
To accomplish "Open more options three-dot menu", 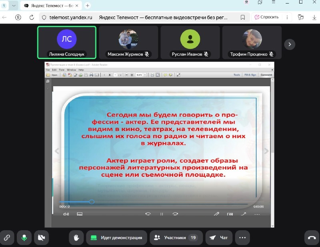I will [242, 237].
